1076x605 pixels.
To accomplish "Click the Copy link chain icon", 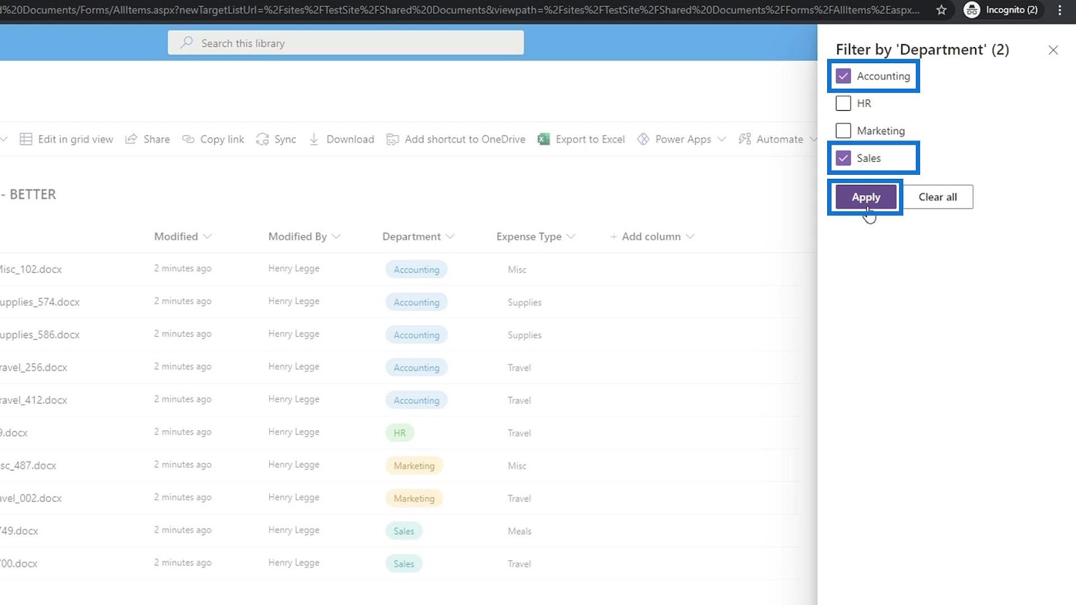I will click(x=188, y=139).
